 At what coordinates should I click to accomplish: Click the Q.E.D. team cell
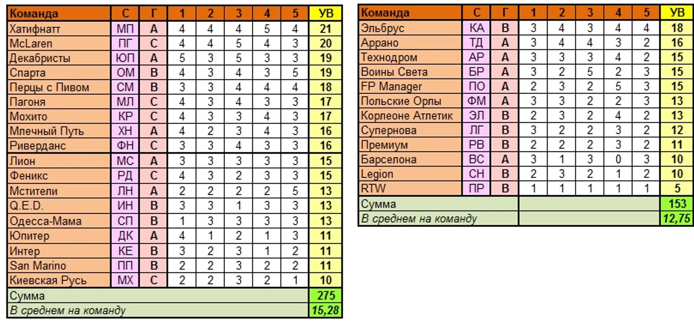point(59,206)
